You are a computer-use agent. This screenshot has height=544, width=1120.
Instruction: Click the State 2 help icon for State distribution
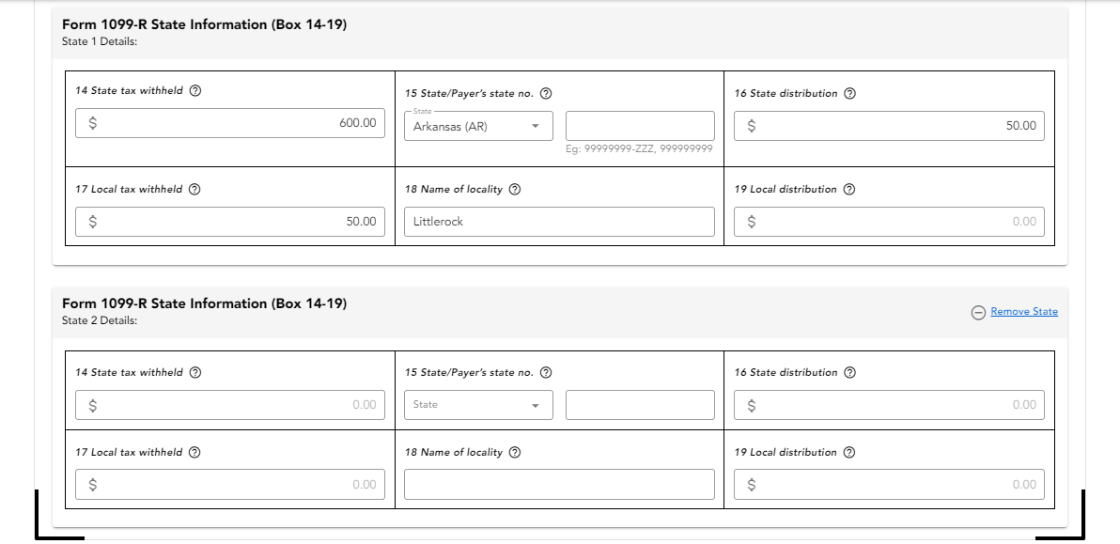click(850, 372)
